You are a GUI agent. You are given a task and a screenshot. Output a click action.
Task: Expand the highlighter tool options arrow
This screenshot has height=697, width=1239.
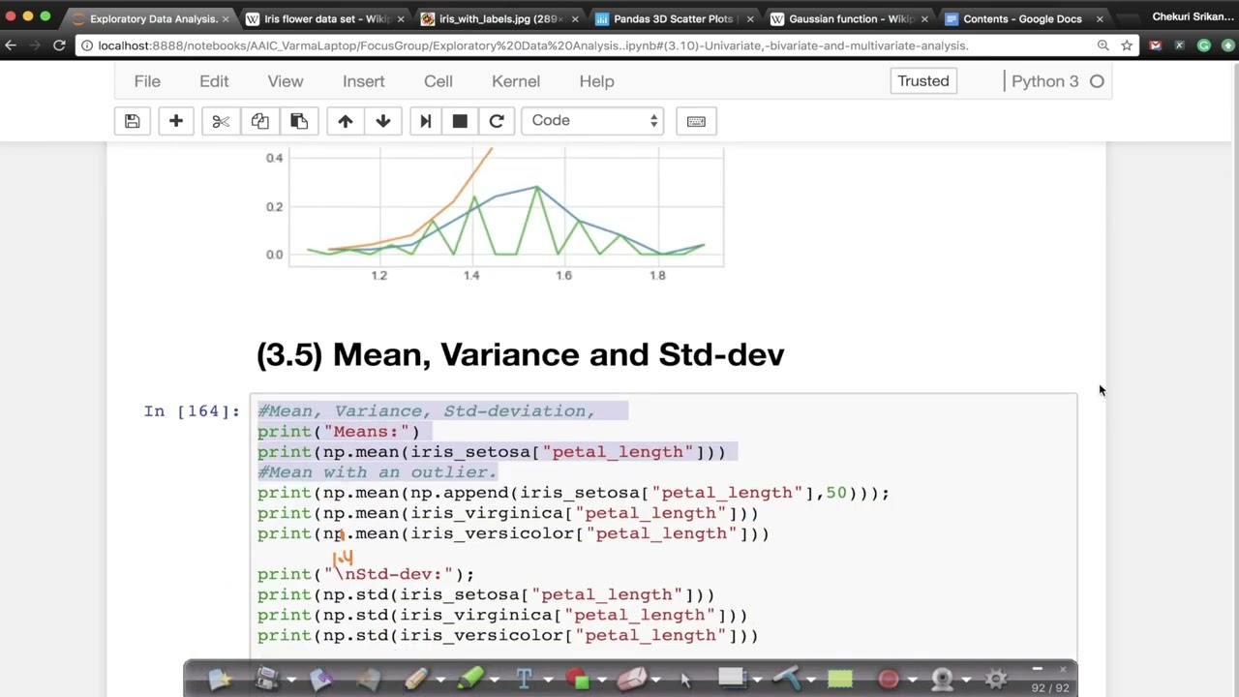494,680
